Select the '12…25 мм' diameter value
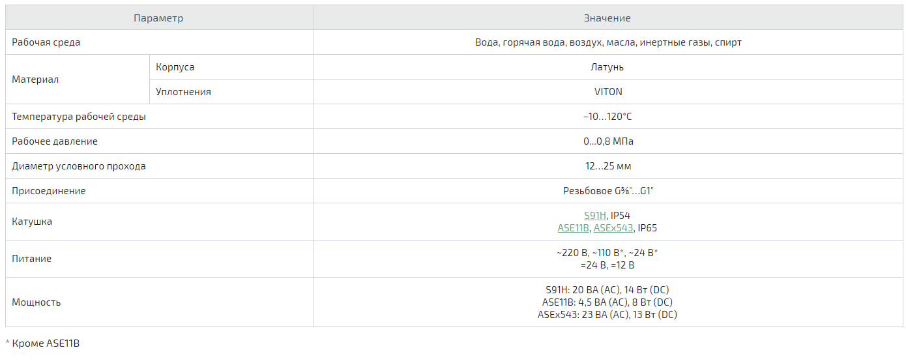The image size is (906, 363). point(607,166)
